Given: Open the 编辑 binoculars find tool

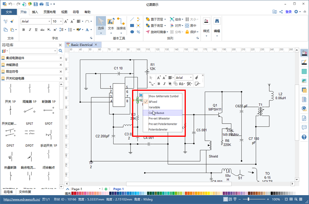Looking at the screenshot, I should pos(217,21).
